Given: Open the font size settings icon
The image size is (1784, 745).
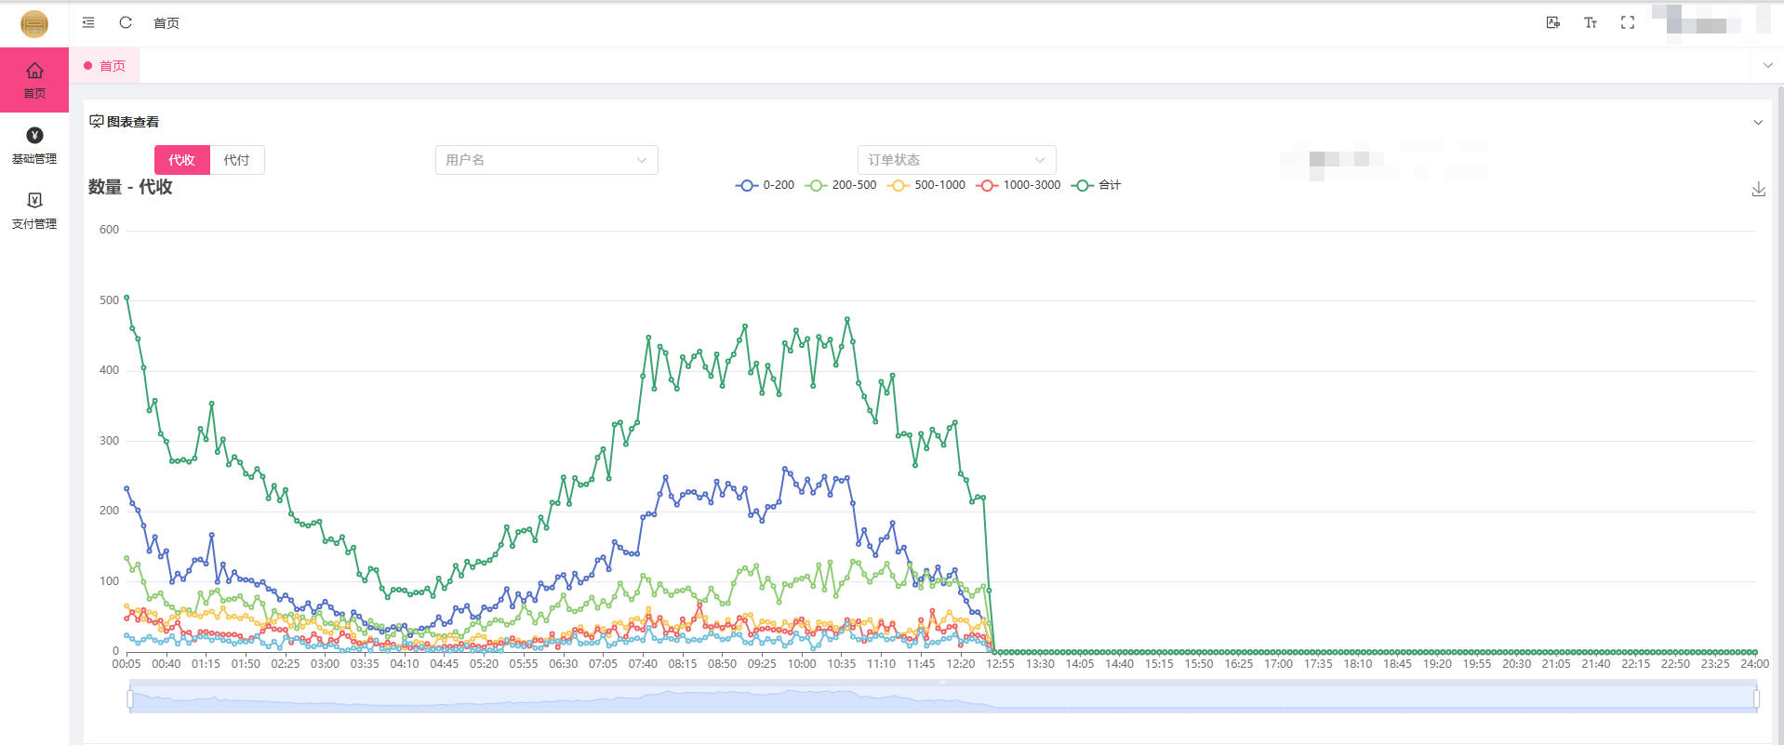Looking at the screenshot, I should (x=1591, y=22).
